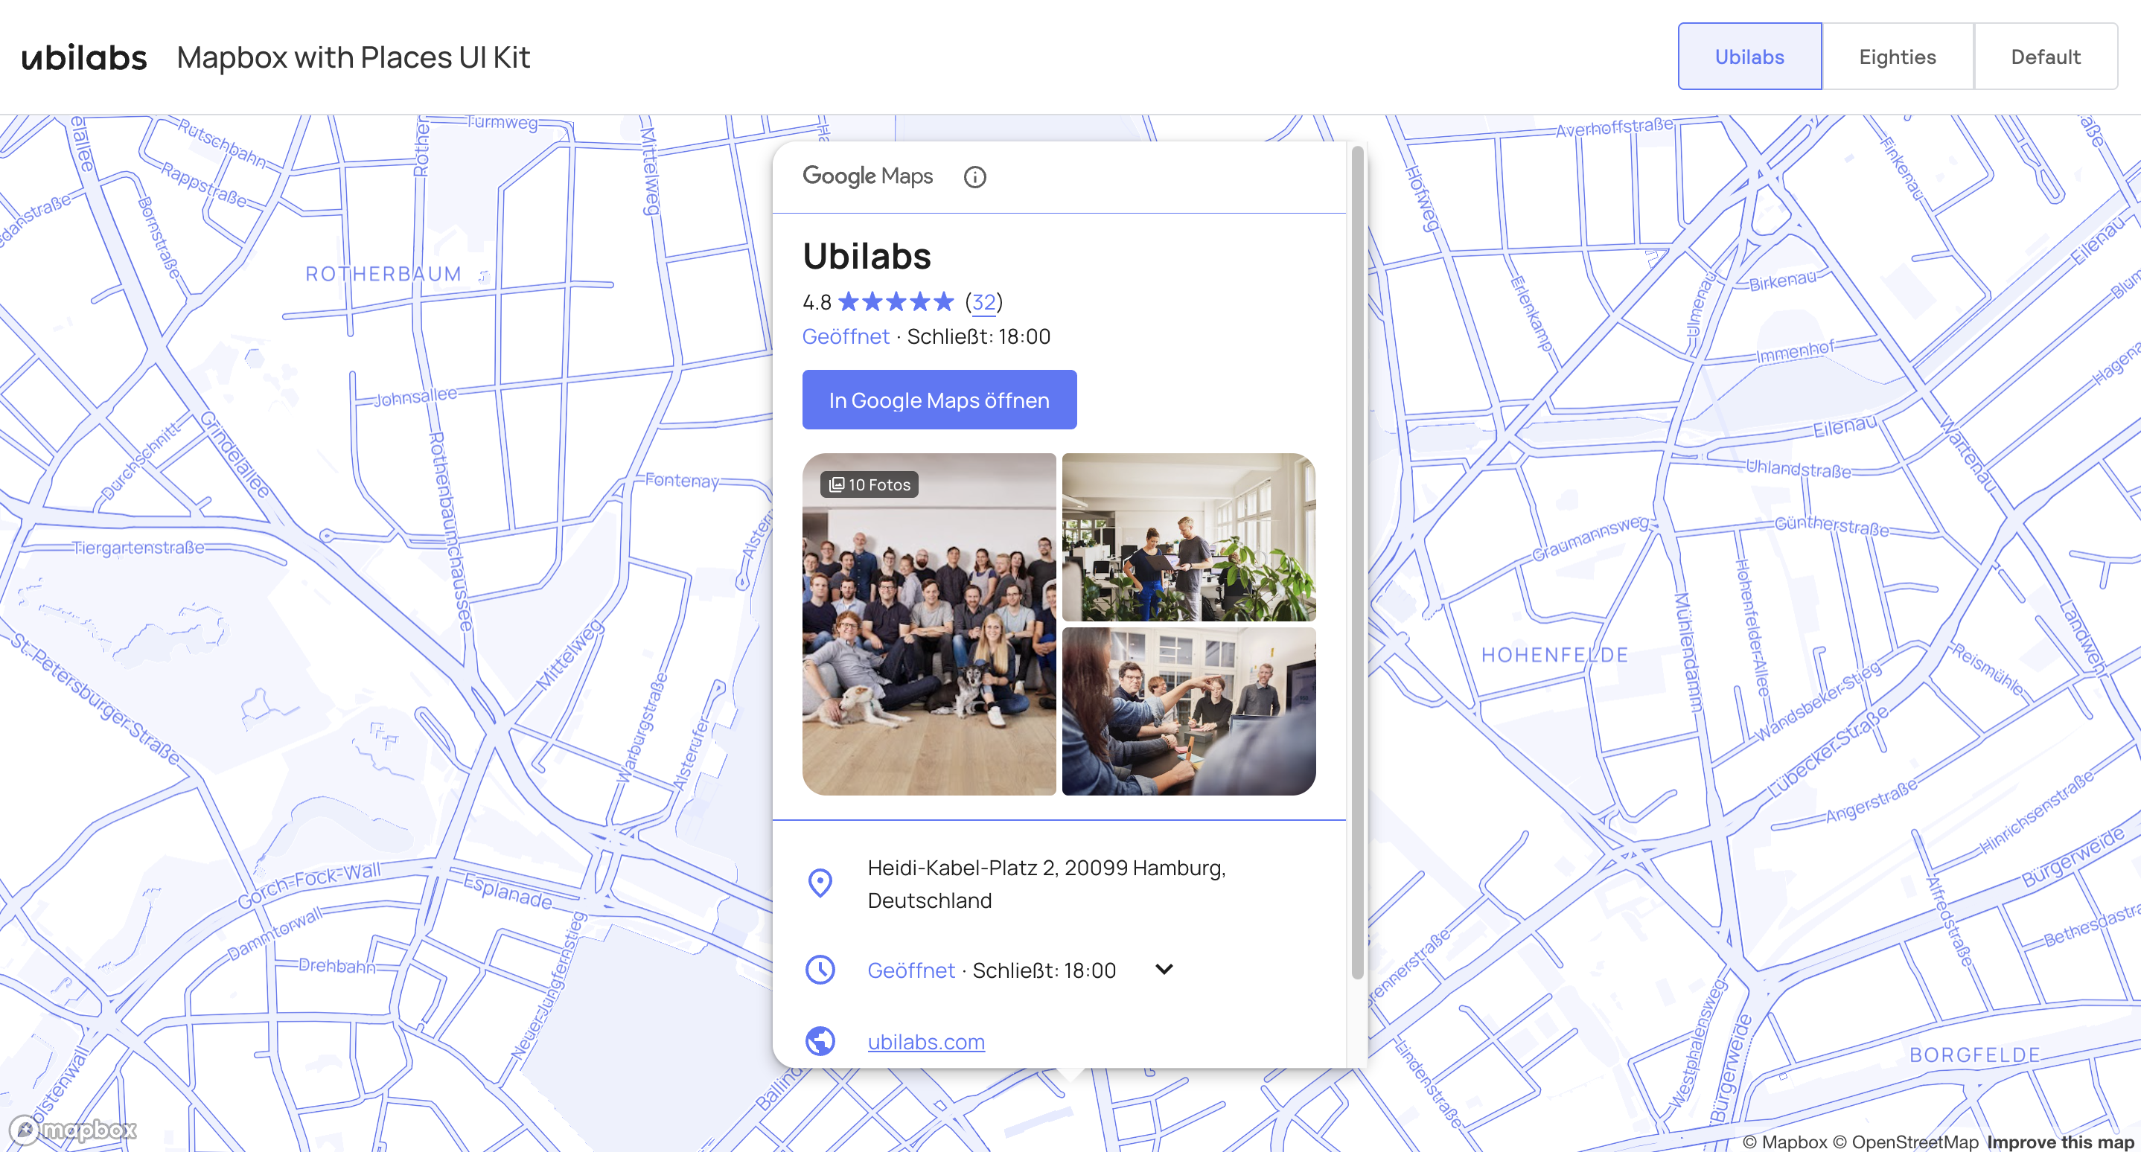Viewport: 2141px width, 1152px height.
Task: Click Geöffnet Schließt 18:00 in hours row
Action: pos(992,970)
